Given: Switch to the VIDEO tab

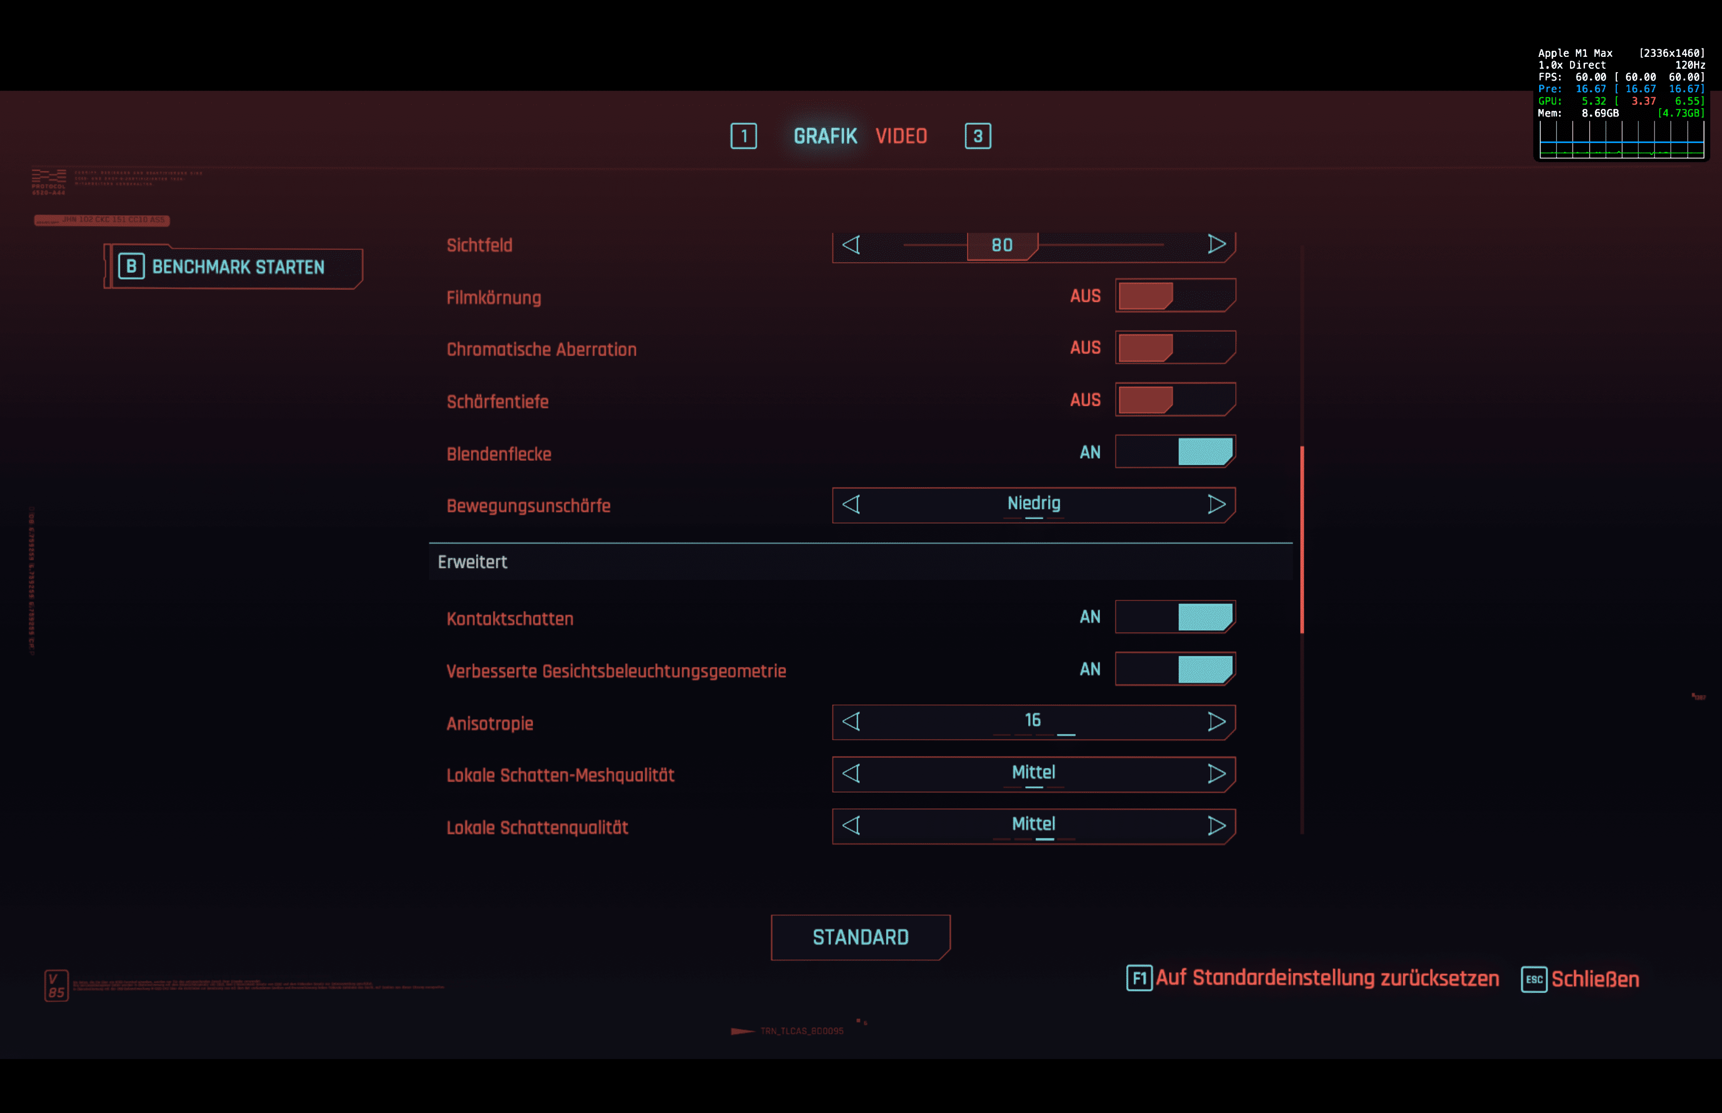Looking at the screenshot, I should (901, 136).
